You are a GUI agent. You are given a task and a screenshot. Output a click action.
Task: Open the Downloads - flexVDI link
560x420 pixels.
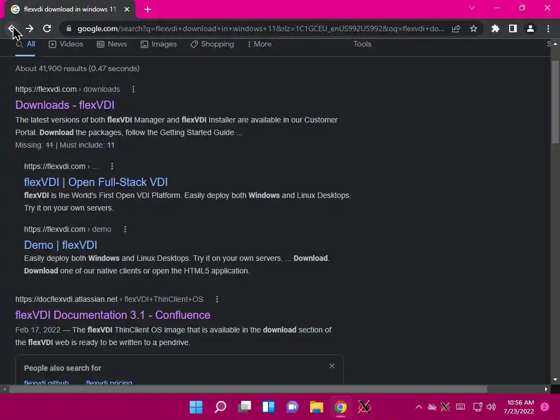coord(65,105)
